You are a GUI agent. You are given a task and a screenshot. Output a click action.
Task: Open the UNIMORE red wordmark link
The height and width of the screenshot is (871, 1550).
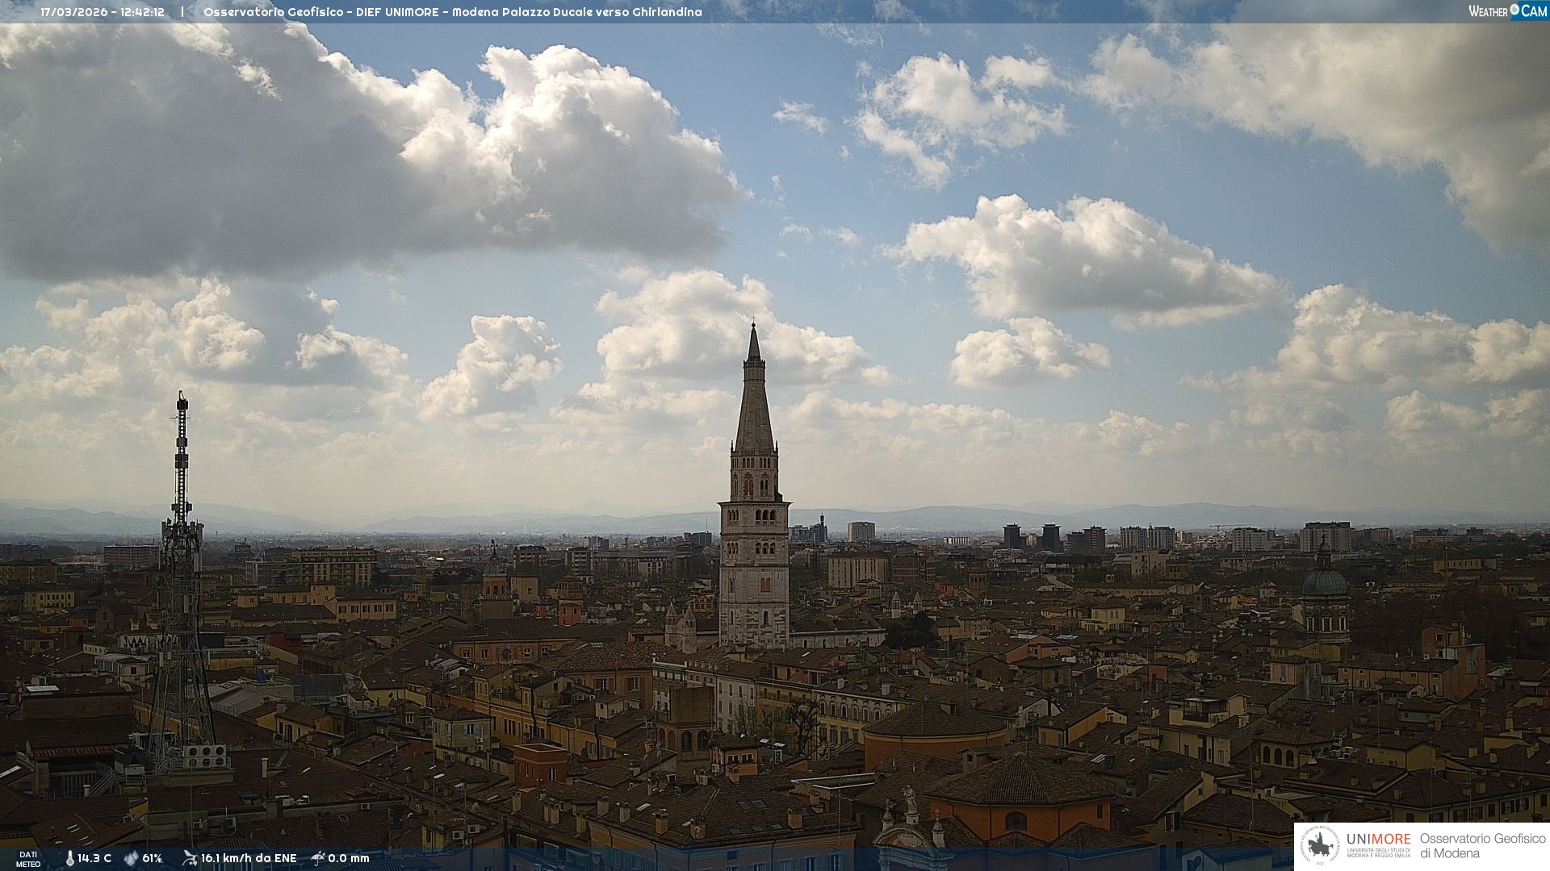pyautogui.click(x=1378, y=839)
